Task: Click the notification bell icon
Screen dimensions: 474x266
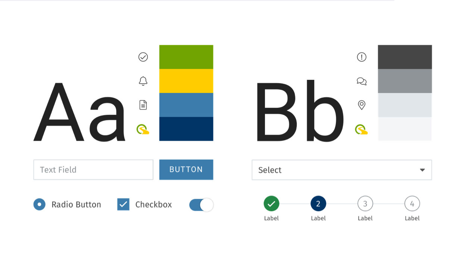Action: point(143,81)
